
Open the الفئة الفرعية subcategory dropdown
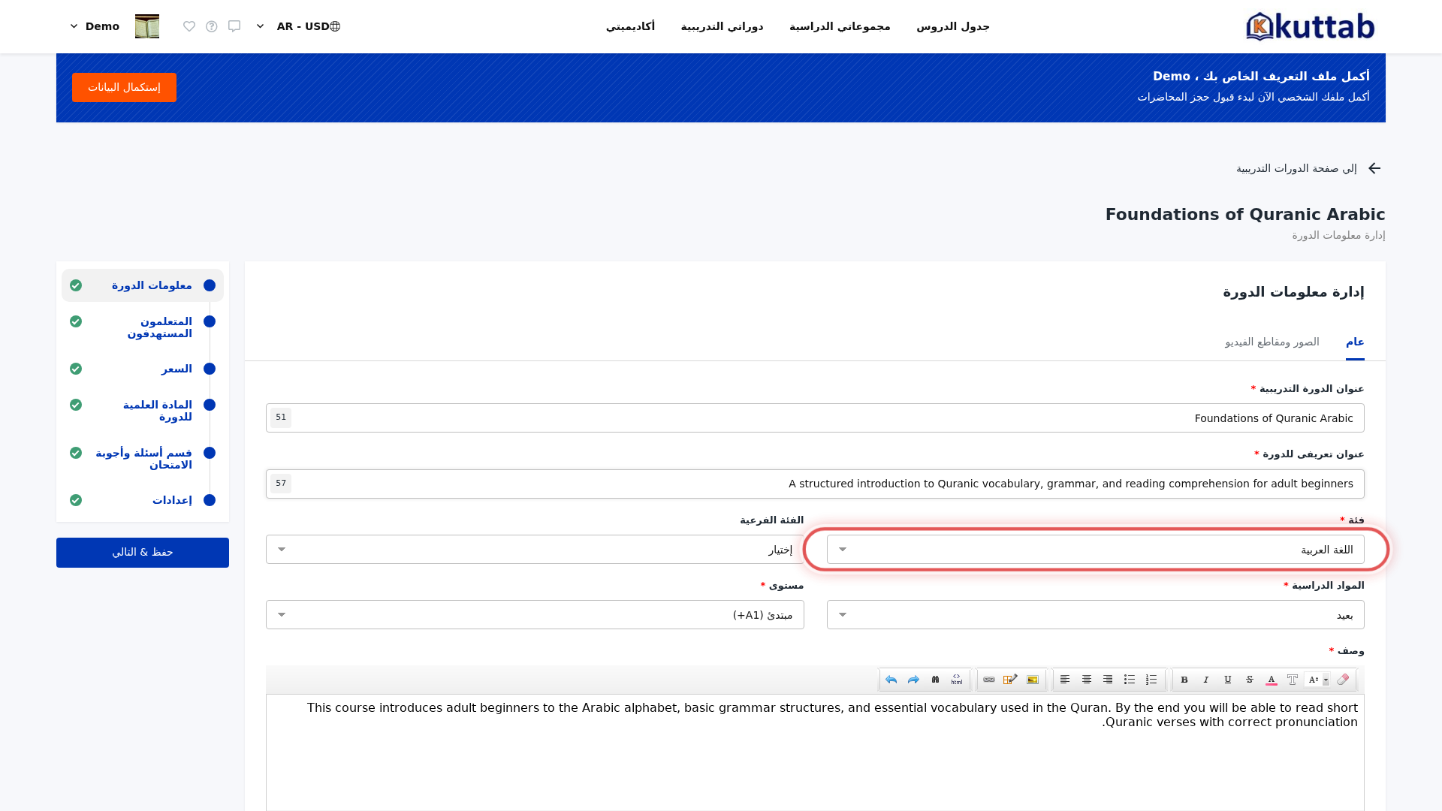pyautogui.click(x=535, y=550)
